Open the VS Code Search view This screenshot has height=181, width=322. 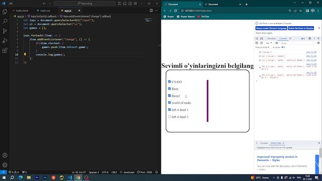[5, 21]
